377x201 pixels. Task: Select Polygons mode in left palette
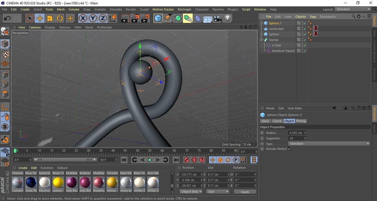pos(5,94)
